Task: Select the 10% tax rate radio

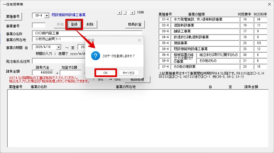Action: pyautogui.click(x=111, y=80)
